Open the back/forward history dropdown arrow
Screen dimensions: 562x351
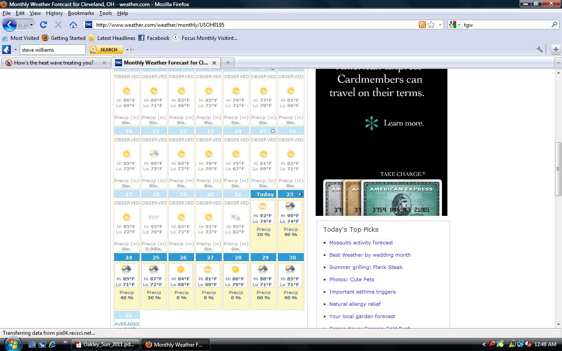click(x=31, y=25)
